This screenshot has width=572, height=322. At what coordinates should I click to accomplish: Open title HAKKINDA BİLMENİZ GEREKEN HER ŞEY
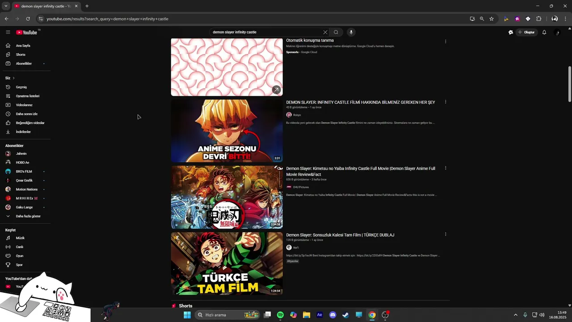coord(361,102)
